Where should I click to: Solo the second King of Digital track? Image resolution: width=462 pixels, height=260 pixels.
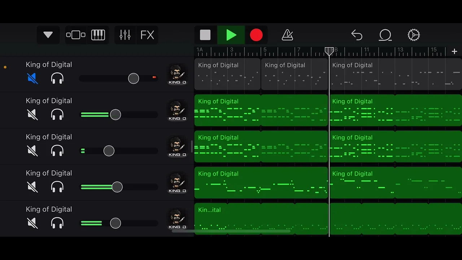click(x=57, y=114)
